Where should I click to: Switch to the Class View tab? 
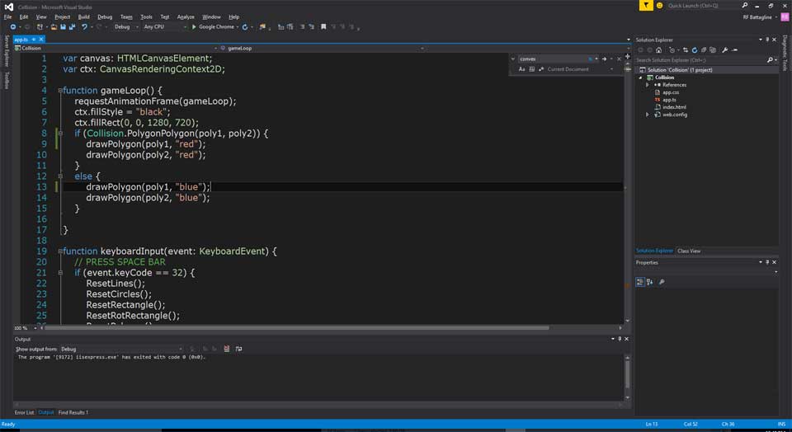coord(689,251)
